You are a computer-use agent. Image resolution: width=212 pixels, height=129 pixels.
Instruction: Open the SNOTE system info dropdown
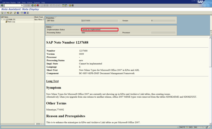[187, 127]
